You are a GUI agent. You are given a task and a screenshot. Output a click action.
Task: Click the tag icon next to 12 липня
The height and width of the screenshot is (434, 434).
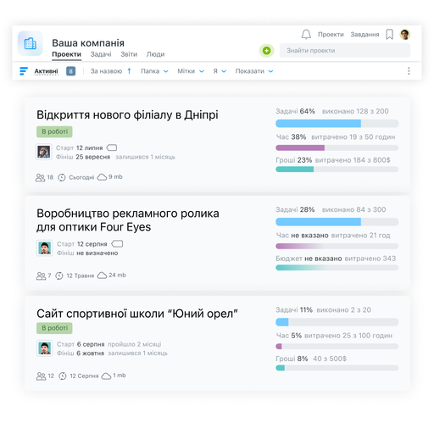pyautogui.click(x=112, y=147)
